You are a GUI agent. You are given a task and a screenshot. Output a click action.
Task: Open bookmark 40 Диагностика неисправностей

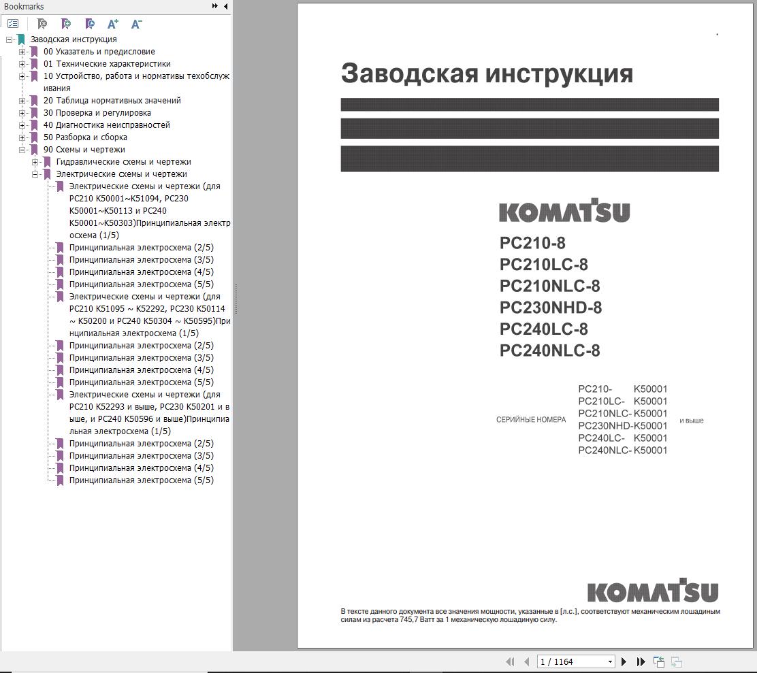point(107,125)
